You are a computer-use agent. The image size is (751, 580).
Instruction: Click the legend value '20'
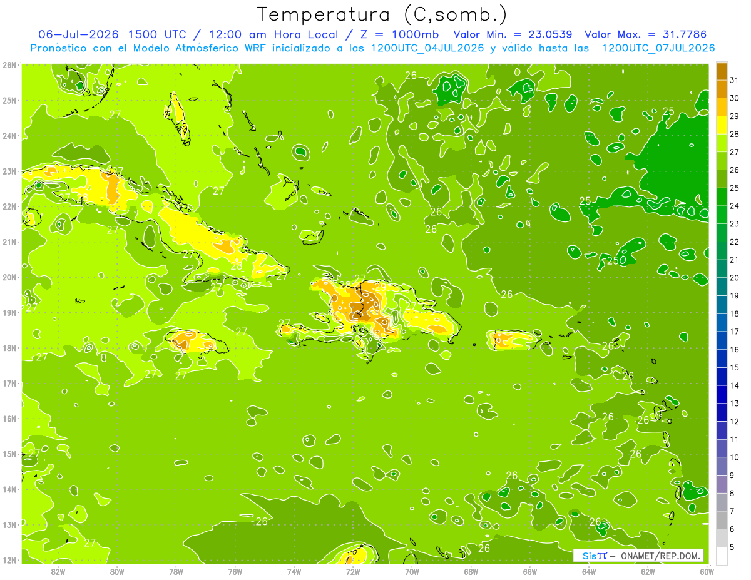coord(735,277)
